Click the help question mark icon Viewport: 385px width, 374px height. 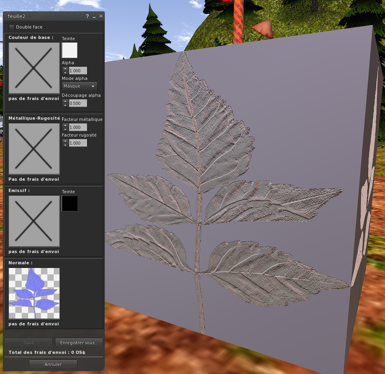[87, 16]
